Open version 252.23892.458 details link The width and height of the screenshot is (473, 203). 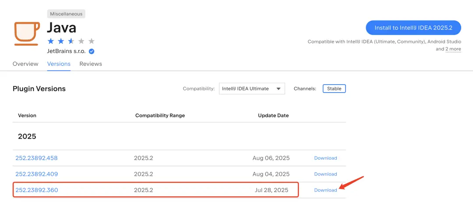click(x=37, y=158)
